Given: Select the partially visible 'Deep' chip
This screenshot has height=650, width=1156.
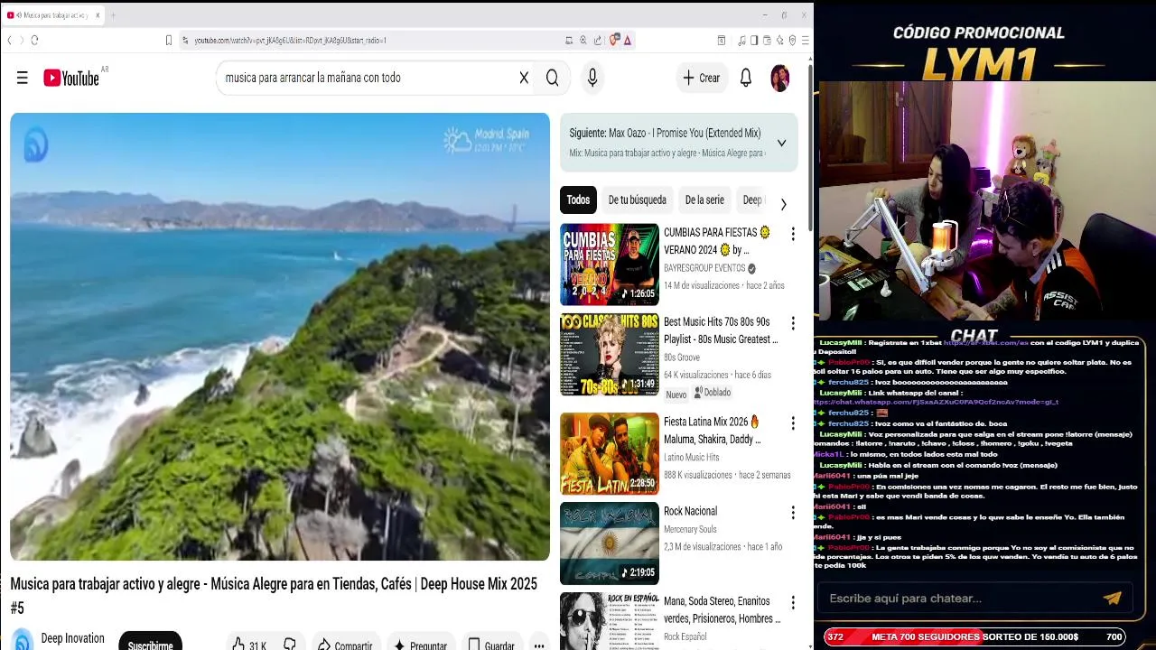Looking at the screenshot, I should click(x=751, y=200).
